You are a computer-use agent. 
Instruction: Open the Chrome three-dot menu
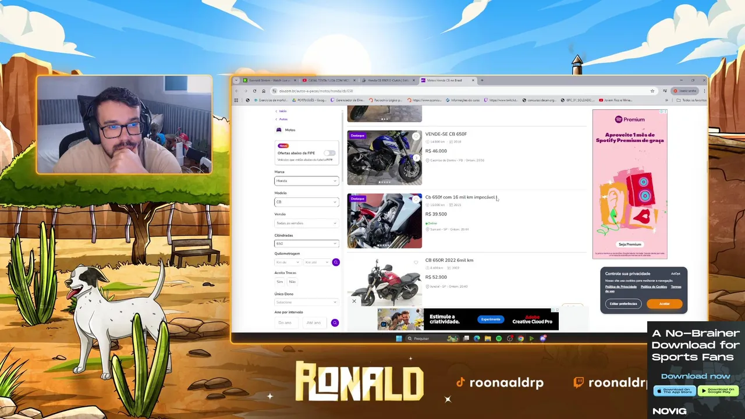point(704,91)
